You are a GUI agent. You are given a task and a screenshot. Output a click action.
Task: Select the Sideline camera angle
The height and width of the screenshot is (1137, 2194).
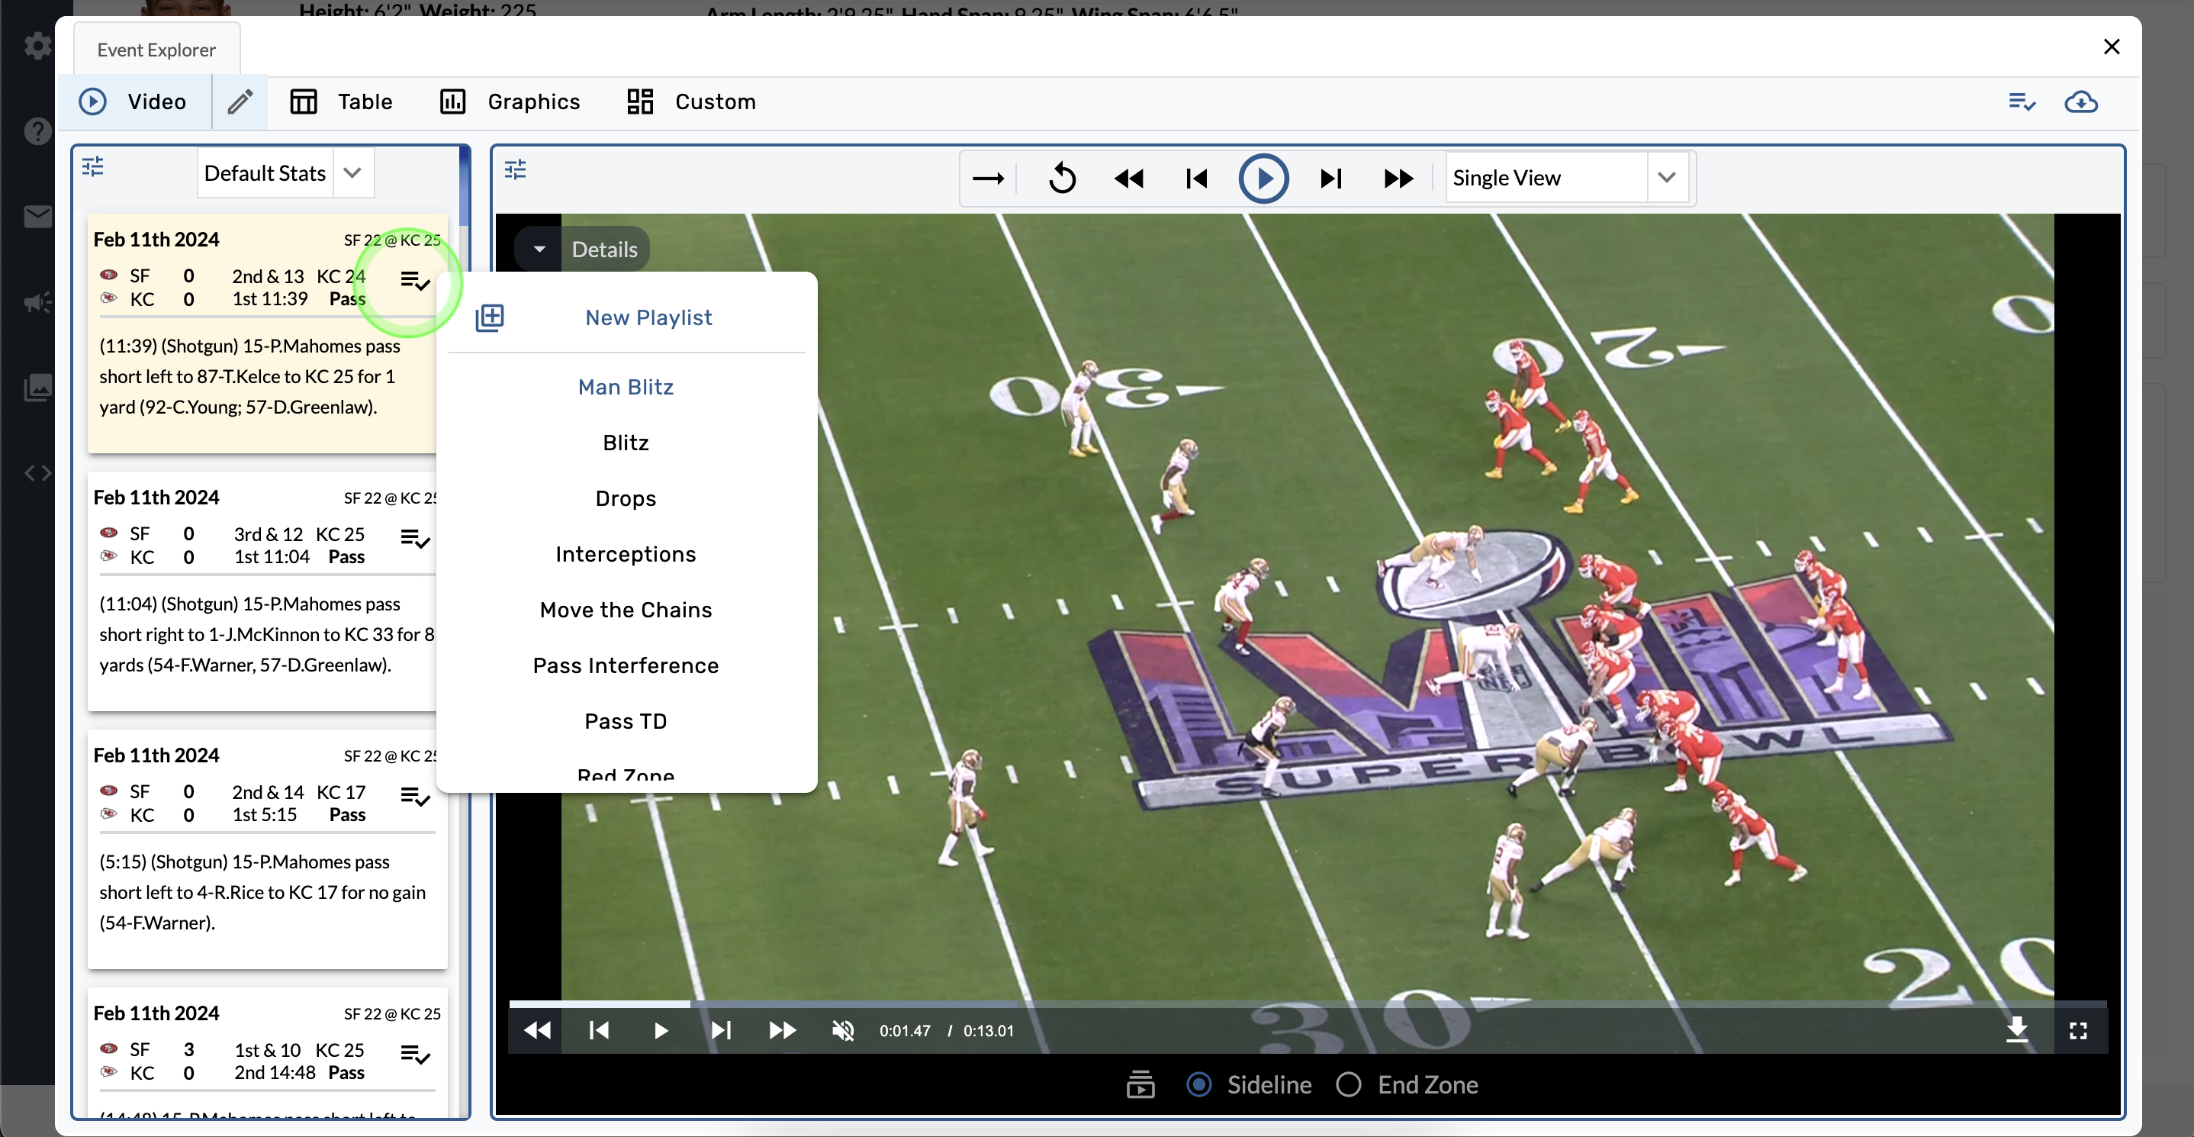(1199, 1084)
